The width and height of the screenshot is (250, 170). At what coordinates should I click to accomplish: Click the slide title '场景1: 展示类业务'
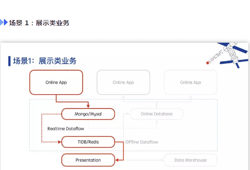click(x=45, y=61)
